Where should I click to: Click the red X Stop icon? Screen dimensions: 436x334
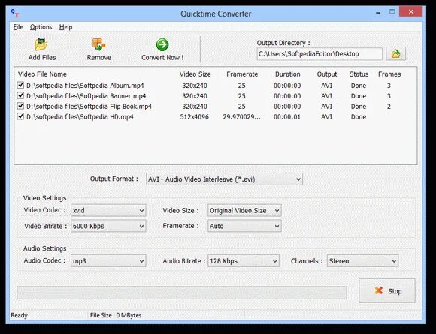(x=378, y=290)
